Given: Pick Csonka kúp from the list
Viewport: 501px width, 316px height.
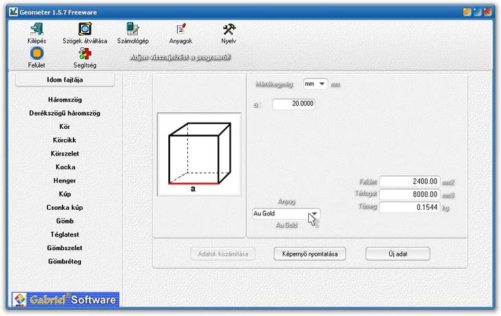Looking at the screenshot, I should pos(65,207).
